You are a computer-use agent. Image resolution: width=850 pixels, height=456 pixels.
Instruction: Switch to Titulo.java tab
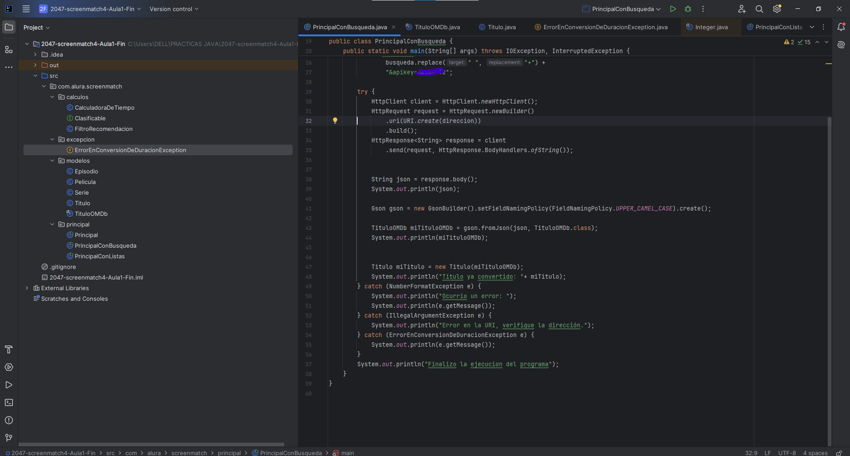click(x=497, y=27)
